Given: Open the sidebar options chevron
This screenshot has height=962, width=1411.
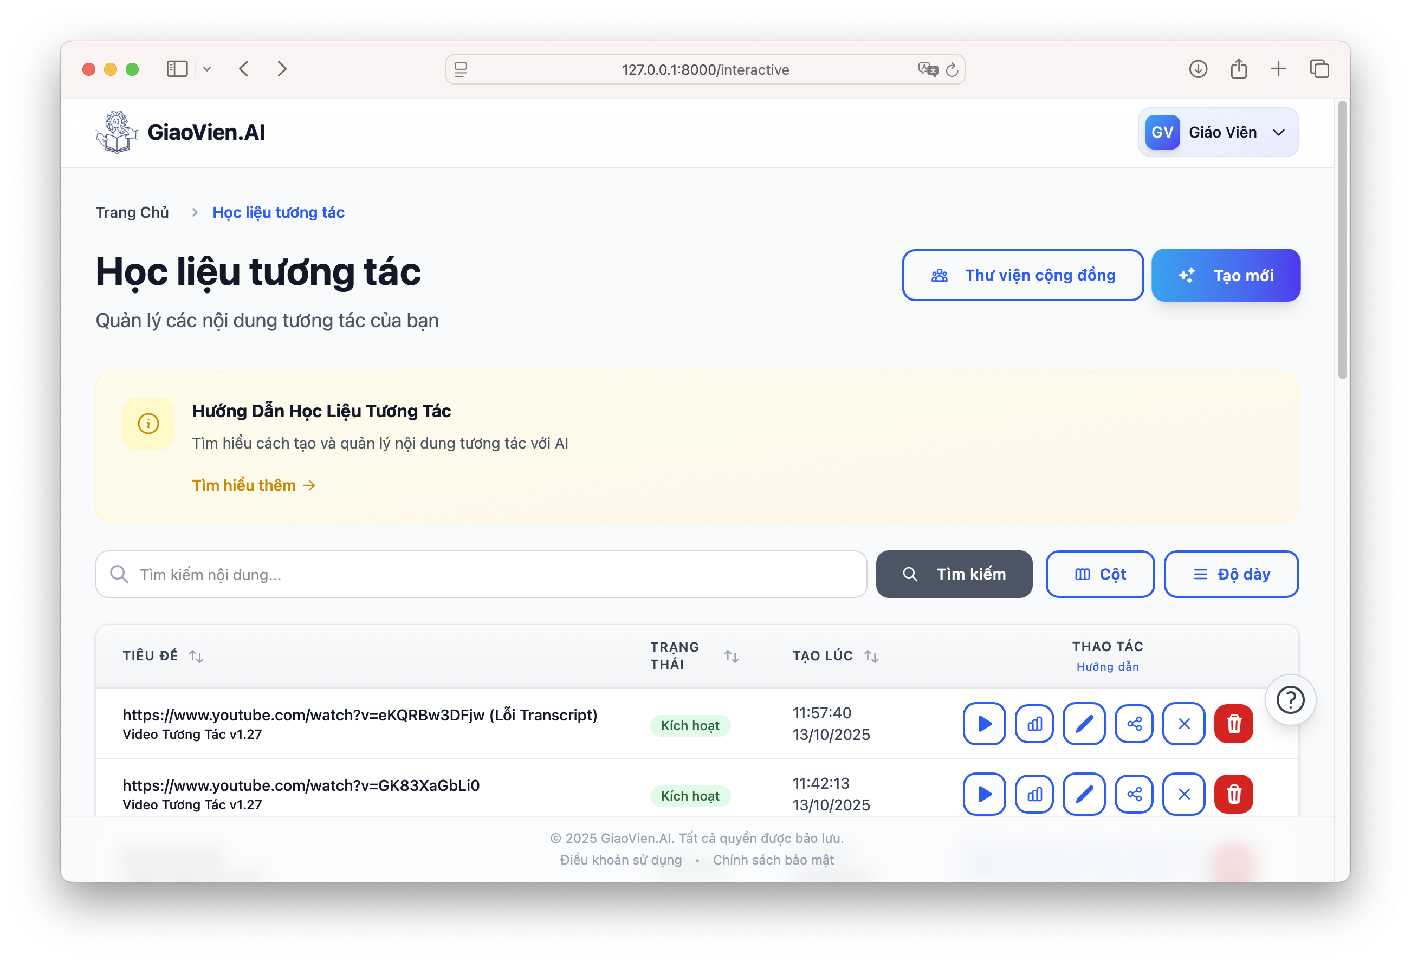Looking at the screenshot, I should pyautogui.click(x=207, y=69).
